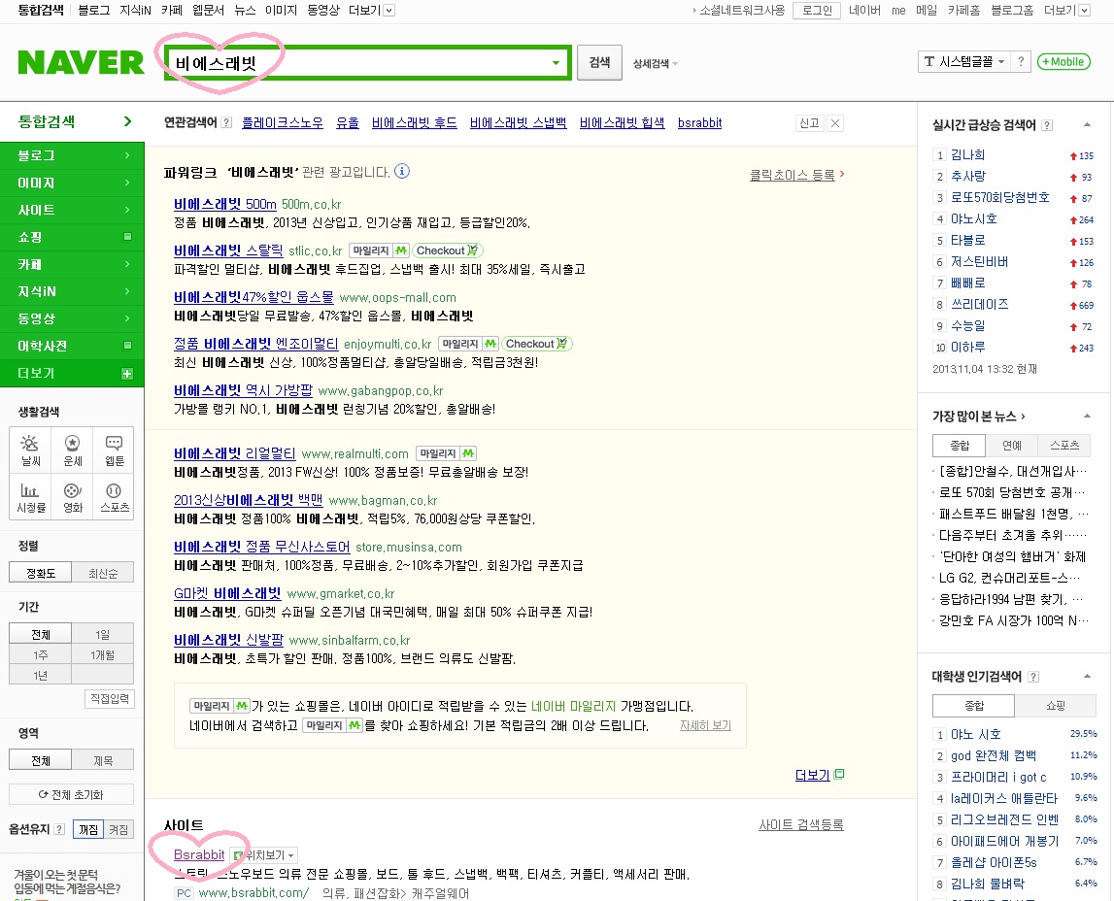
Task: Click the 신고 report button
Action: tap(809, 123)
